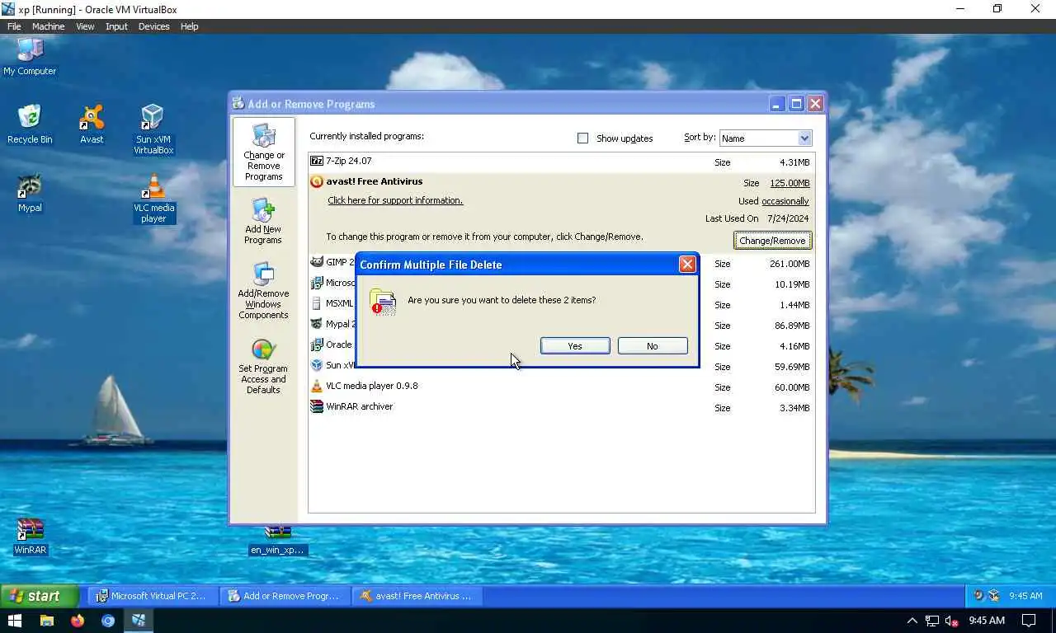Select the WinRAR desktop shortcut

coord(31,536)
